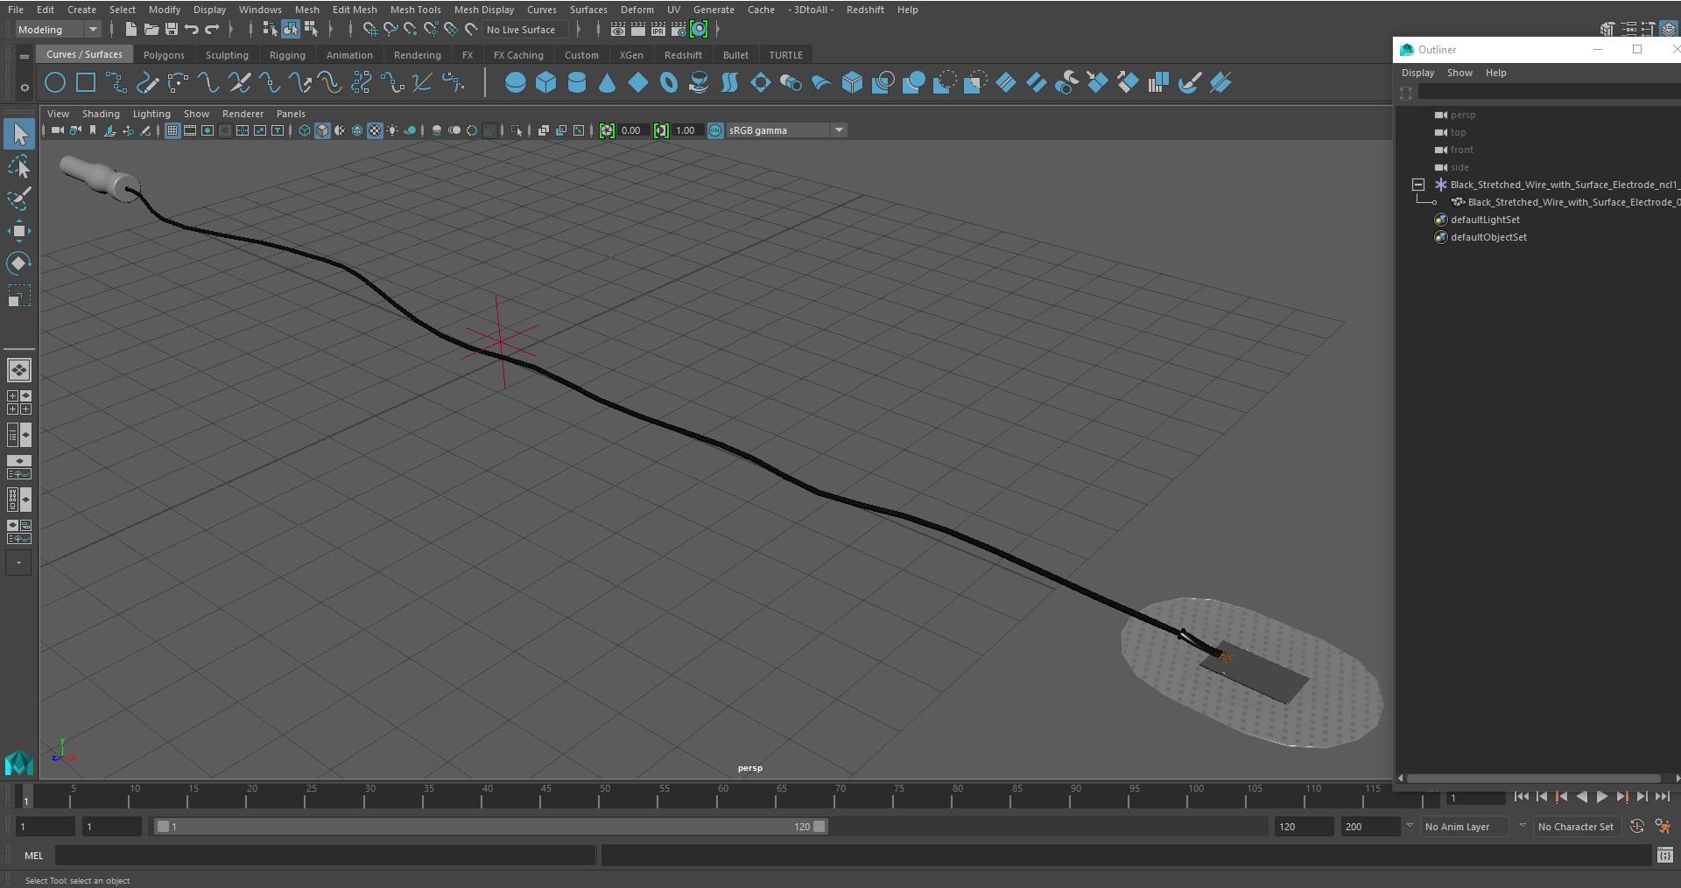Screen dimensions: 1681x888
Task: Click the four-view layout icon
Action: pos(18,402)
